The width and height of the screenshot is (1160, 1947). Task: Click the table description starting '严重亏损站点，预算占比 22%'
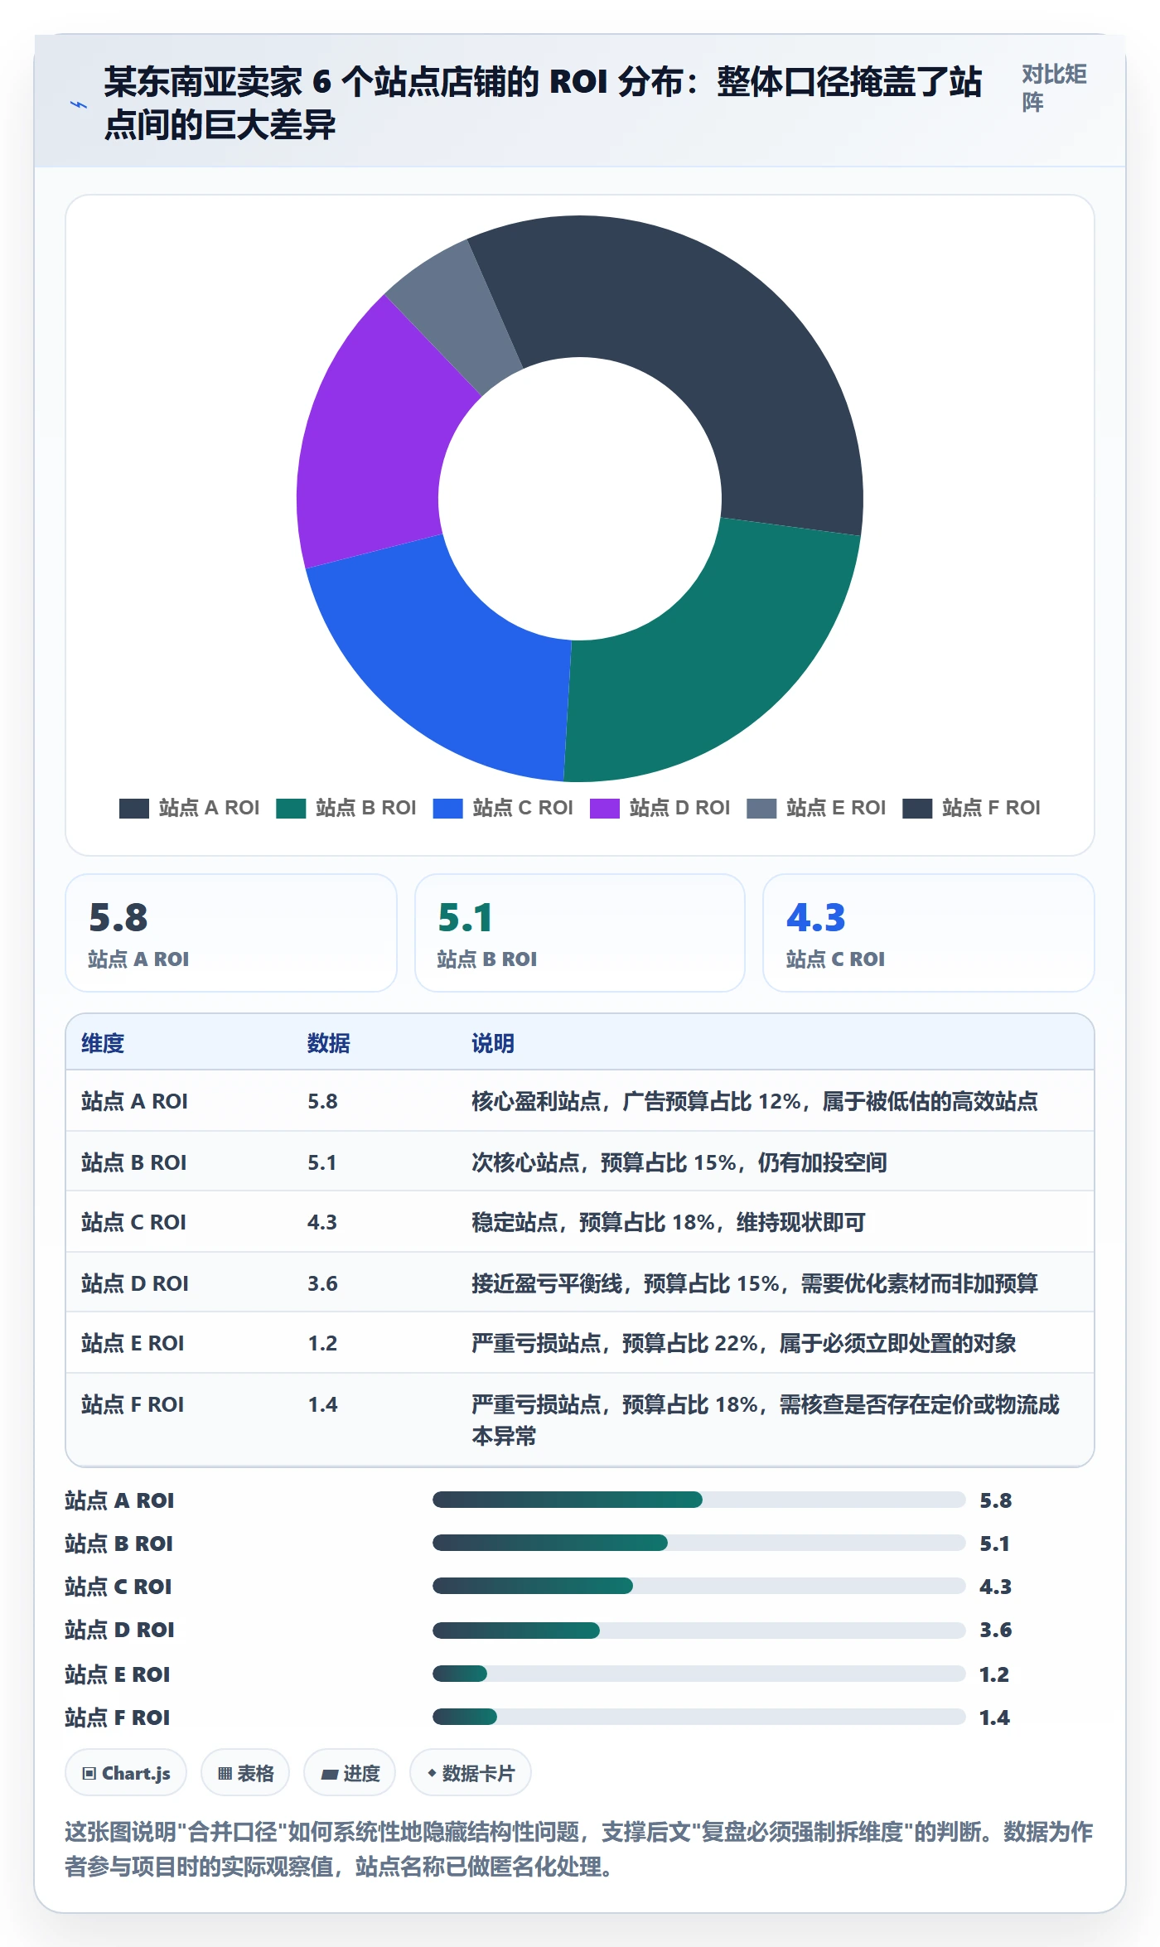744,1343
